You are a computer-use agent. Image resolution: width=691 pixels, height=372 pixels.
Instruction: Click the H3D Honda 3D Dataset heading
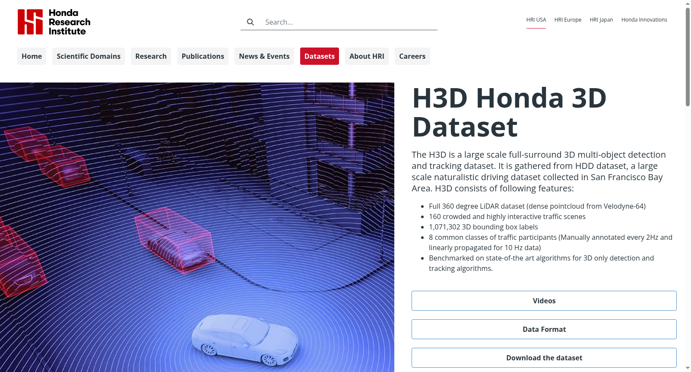(x=510, y=112)
